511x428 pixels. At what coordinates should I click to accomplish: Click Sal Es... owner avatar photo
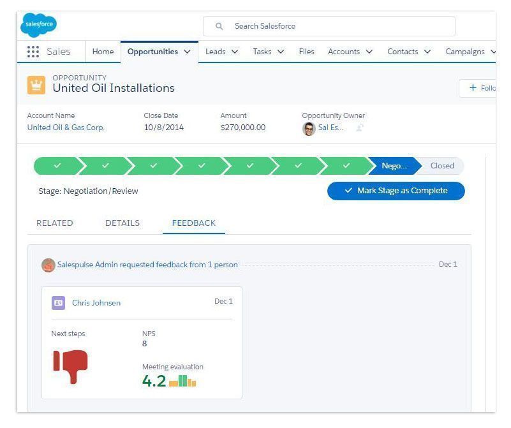coord(309,129)
